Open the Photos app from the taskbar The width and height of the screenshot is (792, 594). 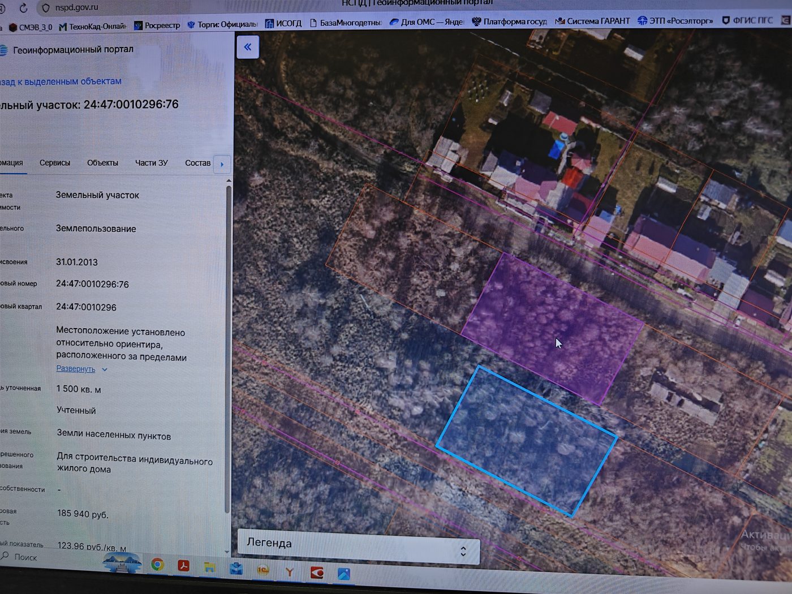point(343,574)
